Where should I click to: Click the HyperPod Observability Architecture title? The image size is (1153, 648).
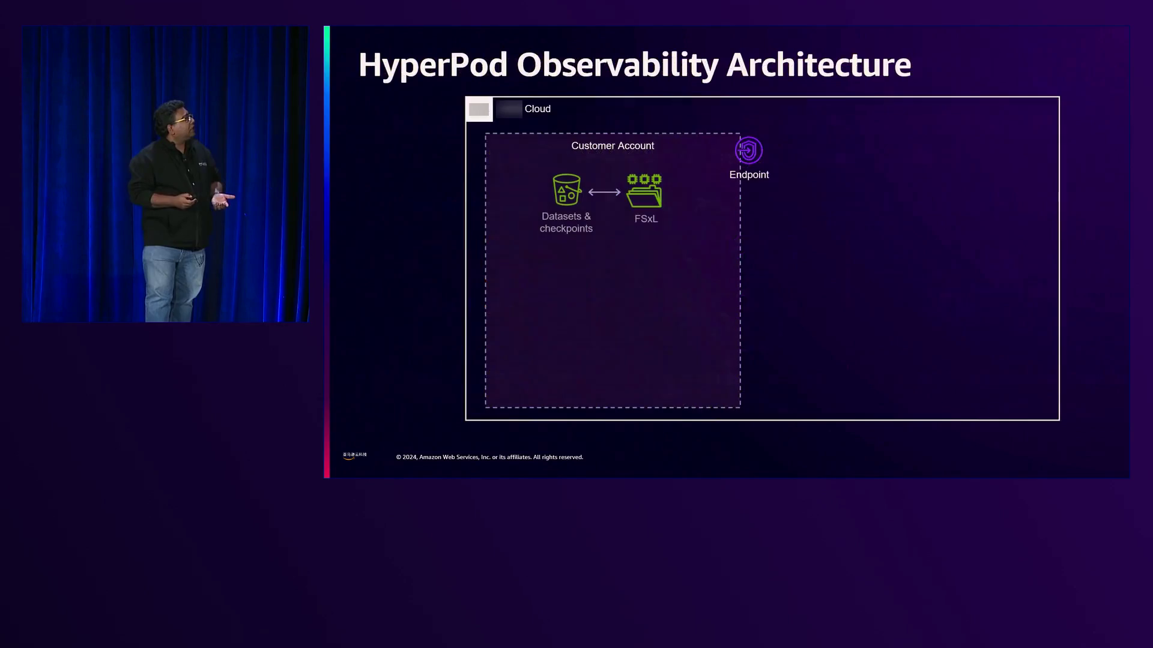tap(634, 65)
